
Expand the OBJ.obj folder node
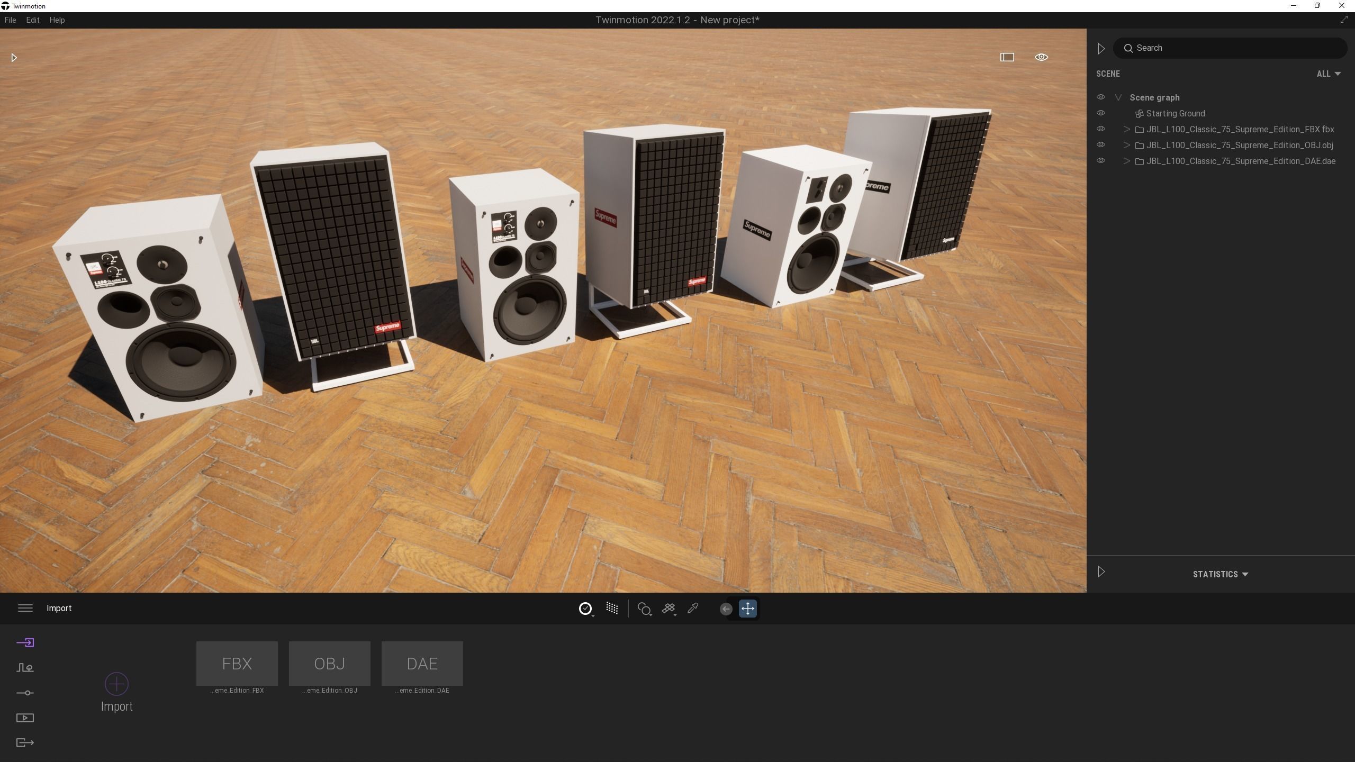[1126, 145]
